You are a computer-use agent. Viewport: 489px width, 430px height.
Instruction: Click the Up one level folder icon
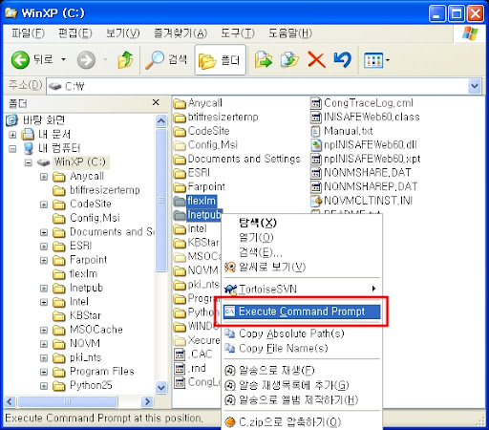point(125,59)
